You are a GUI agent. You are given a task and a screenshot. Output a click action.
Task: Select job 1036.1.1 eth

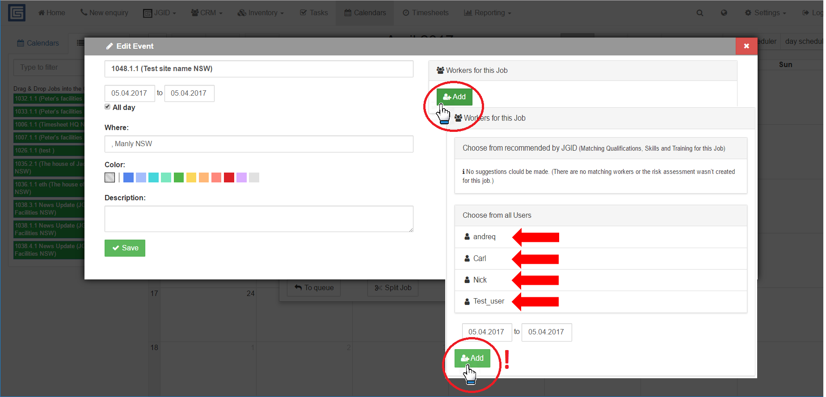click(x=49, y=188)
